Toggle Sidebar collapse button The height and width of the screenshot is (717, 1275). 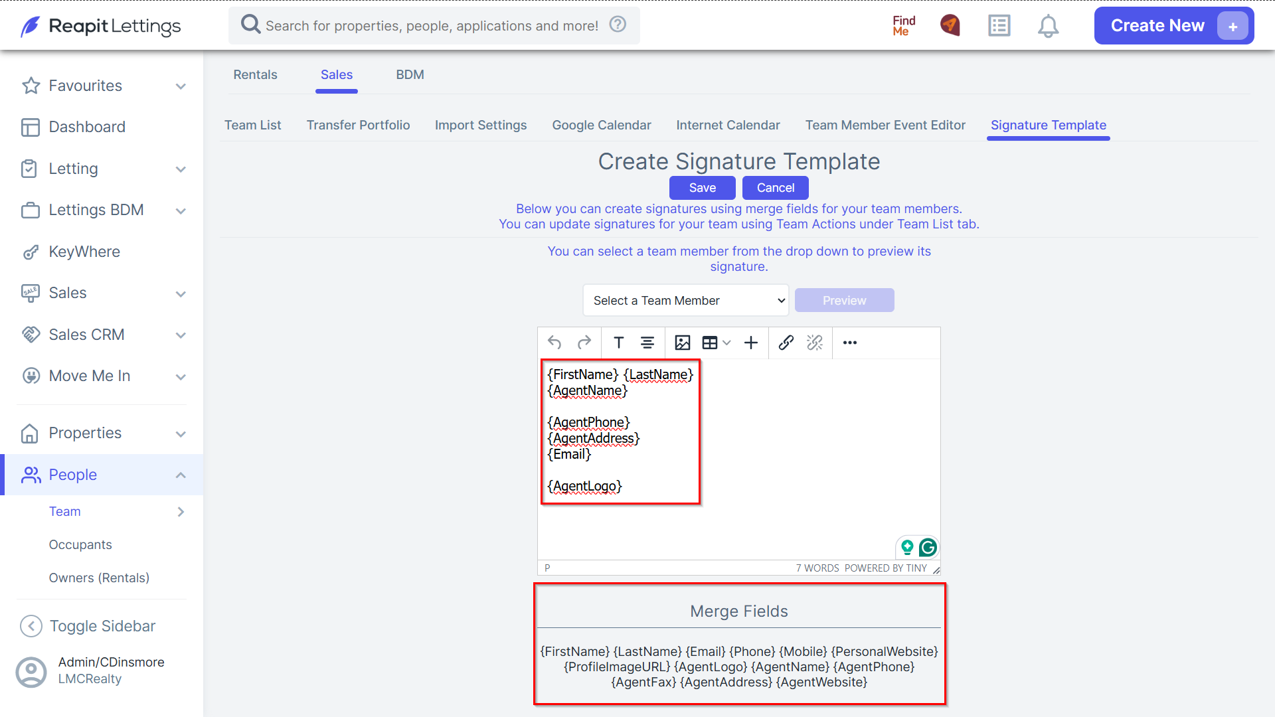click(88, 626)
